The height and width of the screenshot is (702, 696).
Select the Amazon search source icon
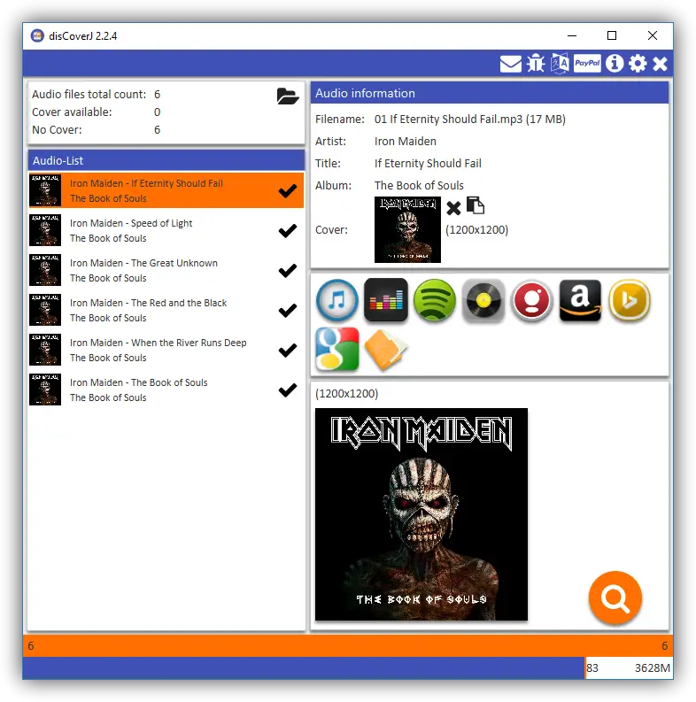(x=581, y=300)
